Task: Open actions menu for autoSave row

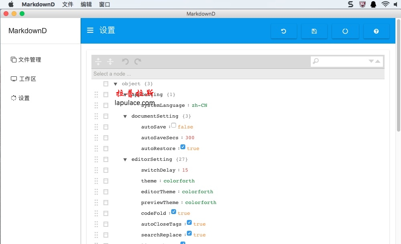Action: 106,127
